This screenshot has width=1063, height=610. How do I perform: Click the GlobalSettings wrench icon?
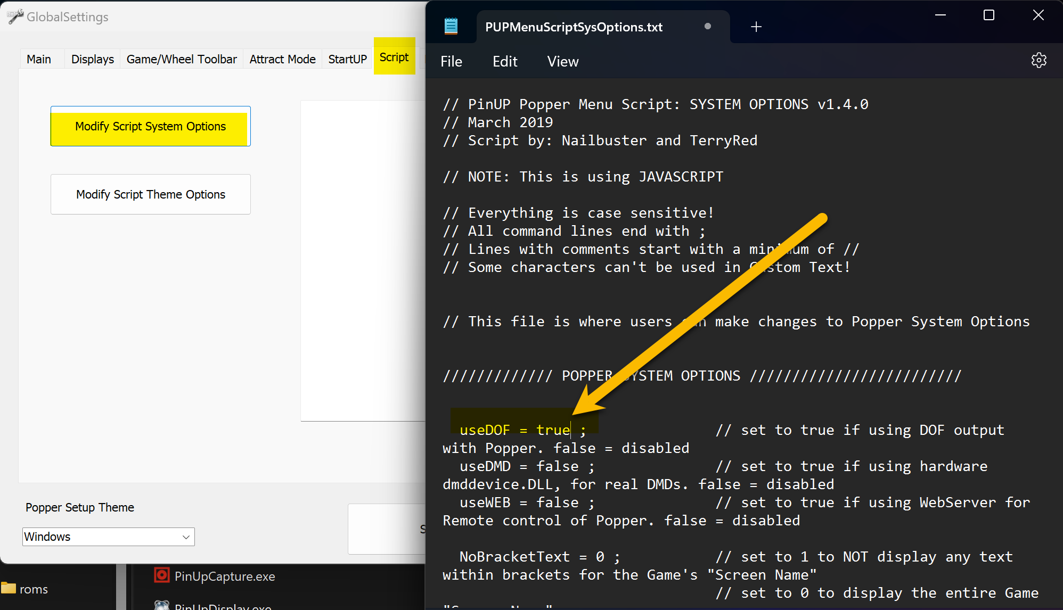coord(15,17)
